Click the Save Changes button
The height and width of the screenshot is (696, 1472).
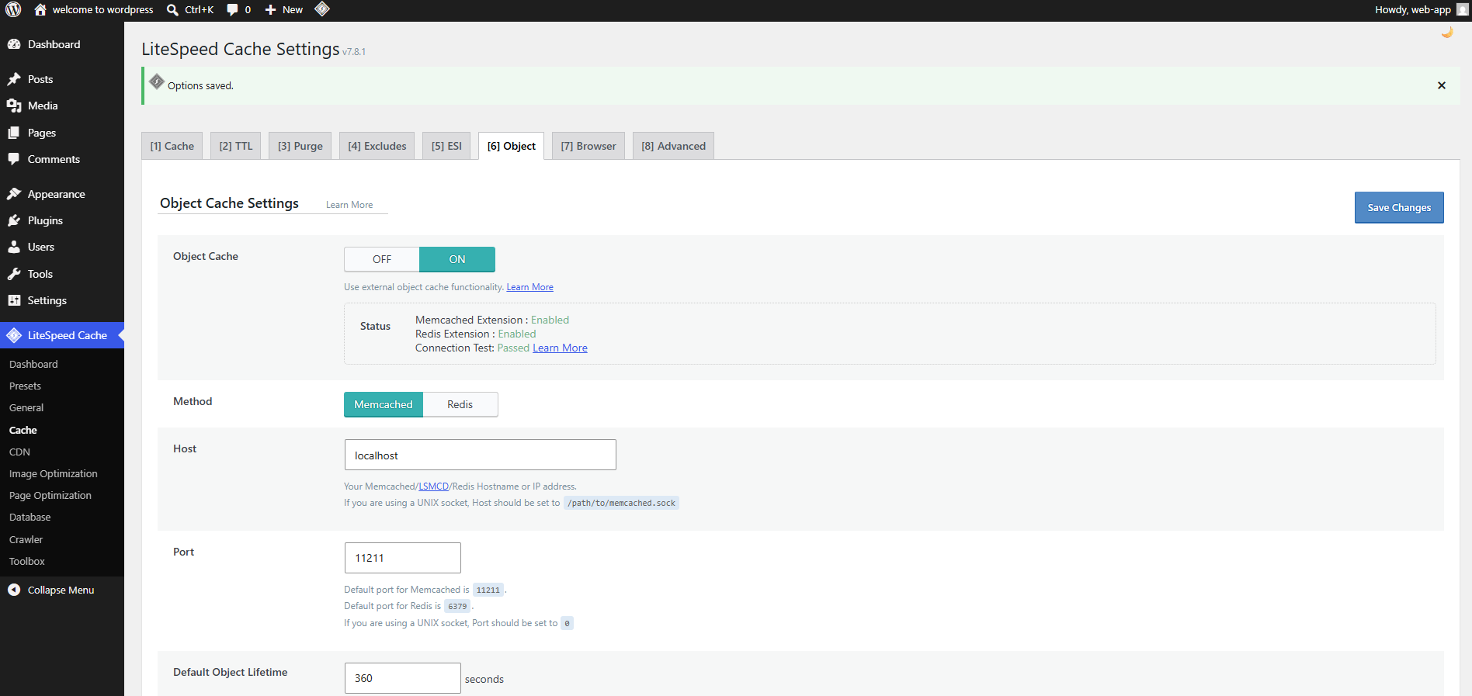click(x=1399, y=207)
